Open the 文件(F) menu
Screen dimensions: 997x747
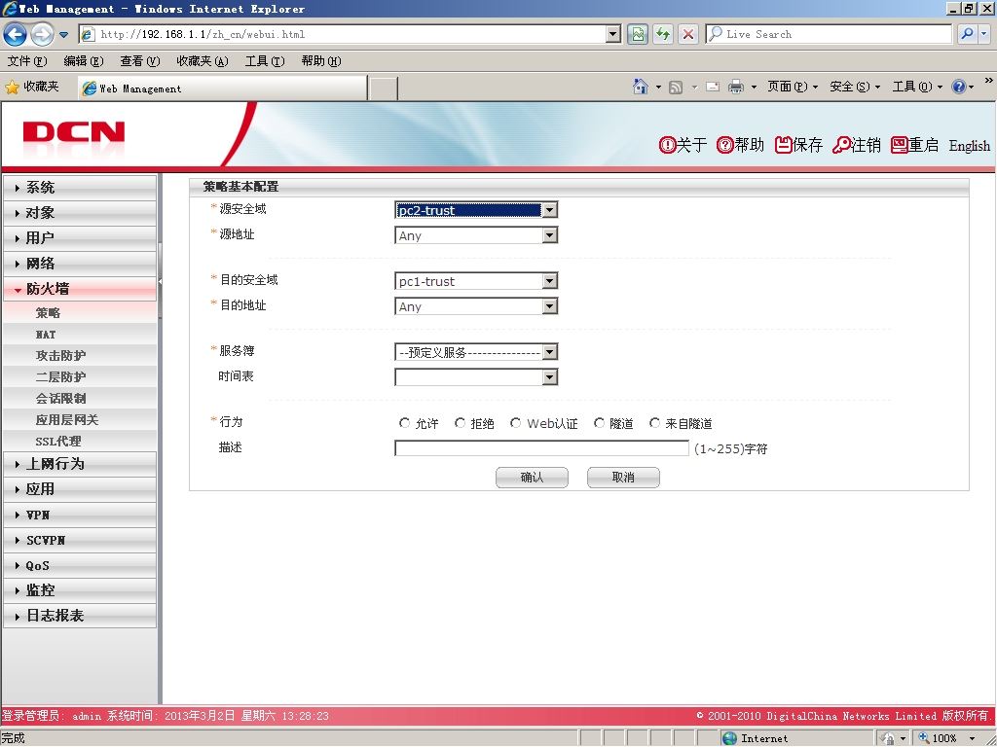pyautogui.click(x=26, y=61)
